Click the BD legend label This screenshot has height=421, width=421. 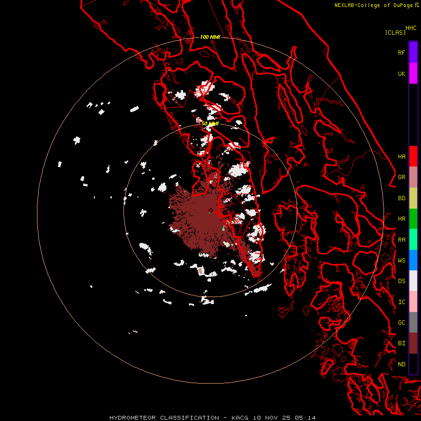coord(401,198)
